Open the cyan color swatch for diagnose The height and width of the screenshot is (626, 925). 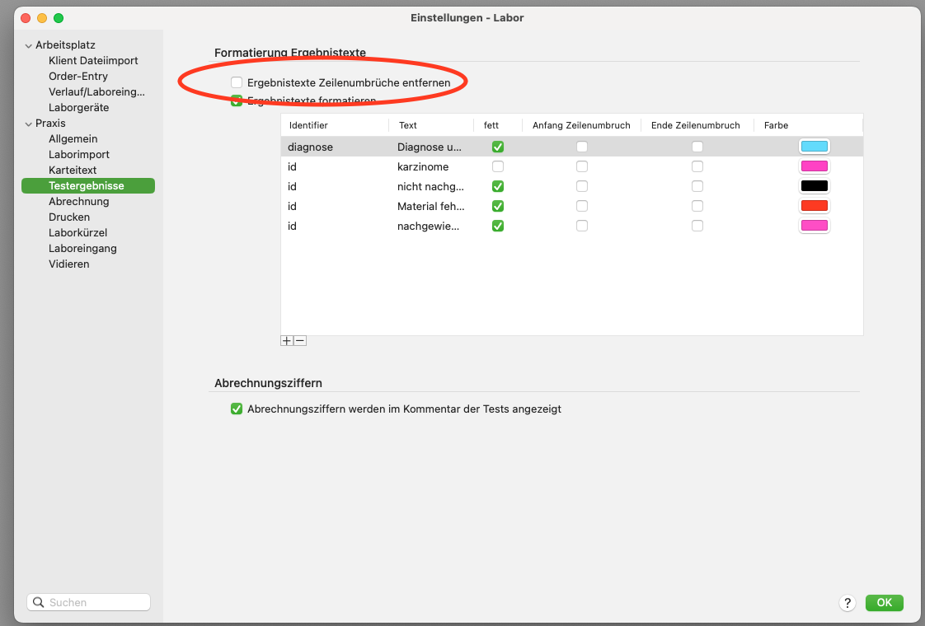tap(814, 146)
